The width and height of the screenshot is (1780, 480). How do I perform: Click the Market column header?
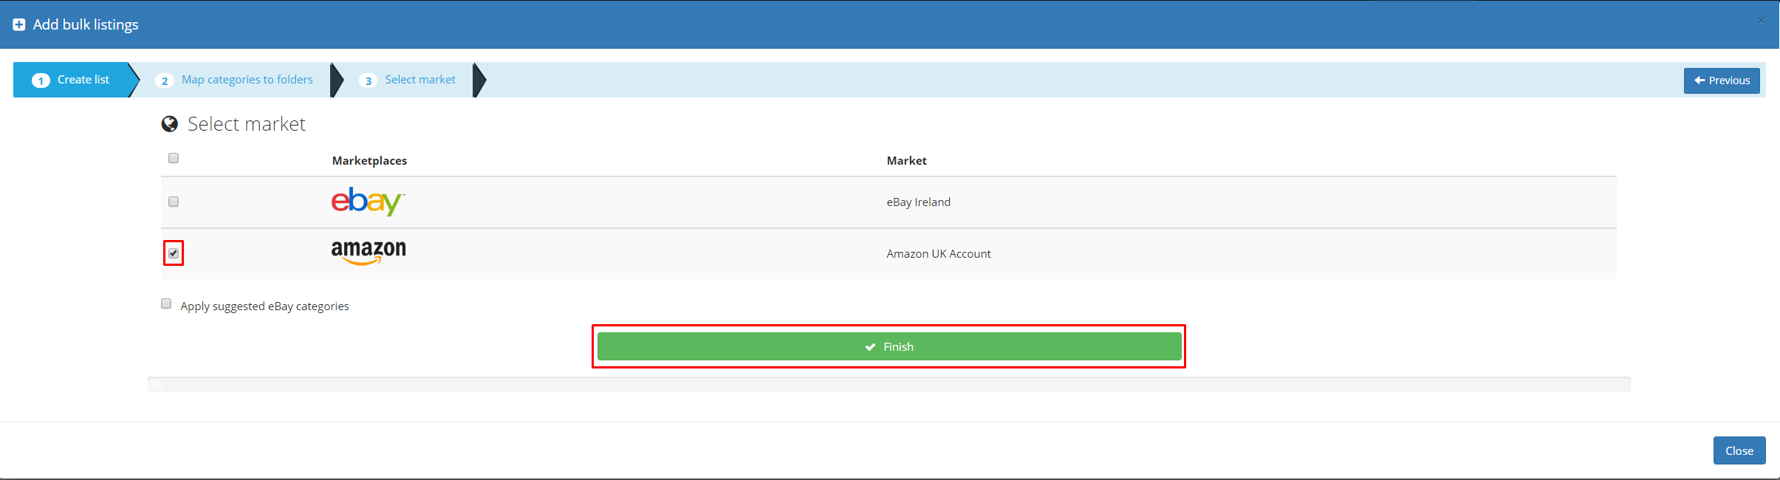pyautogui.click(x=906, y=161)
